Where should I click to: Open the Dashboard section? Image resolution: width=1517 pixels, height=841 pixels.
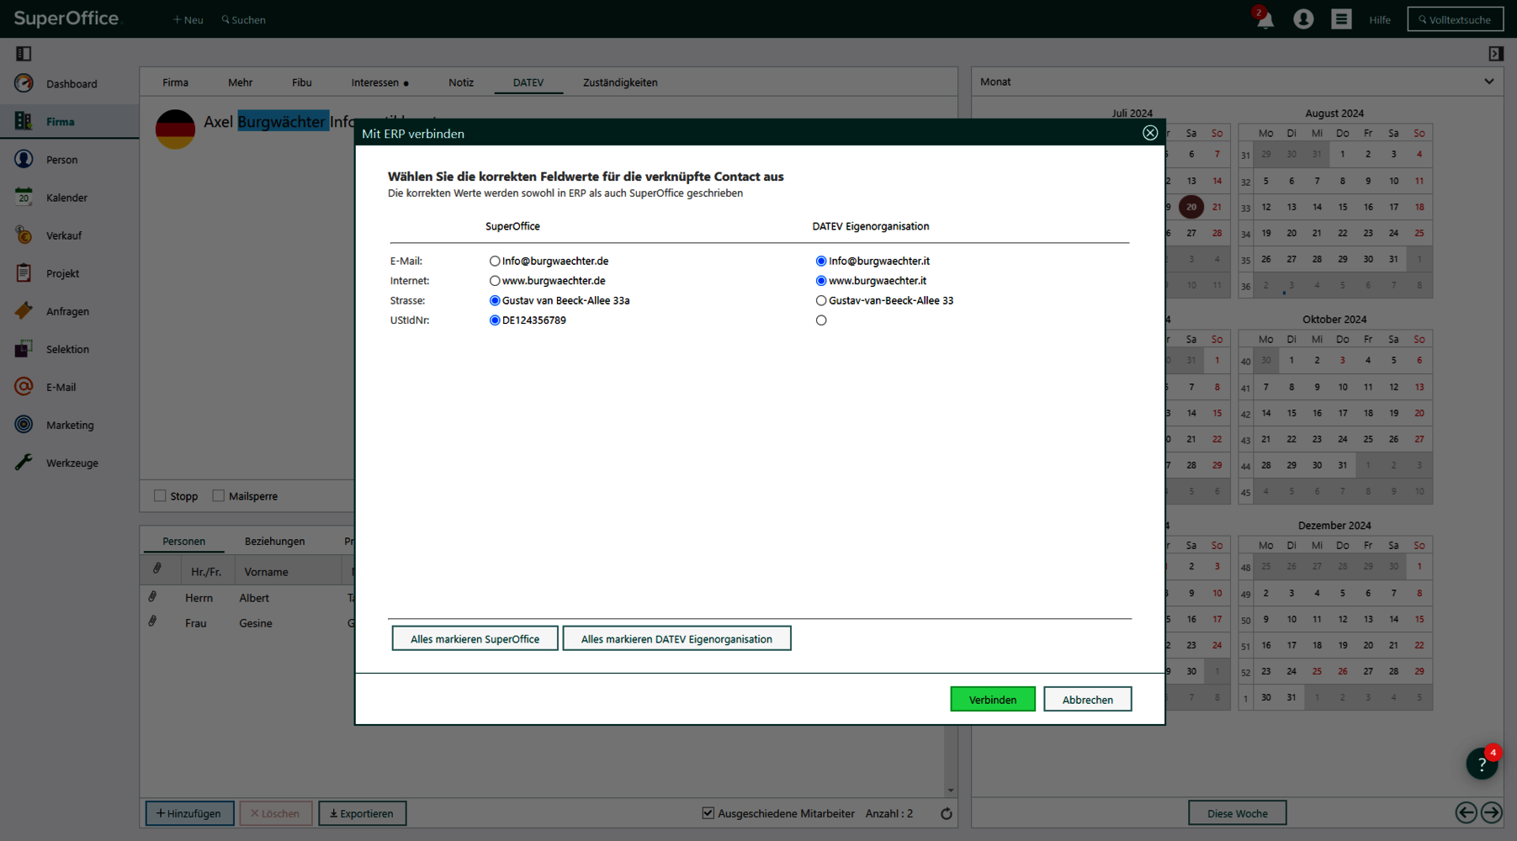pos(71,83)
